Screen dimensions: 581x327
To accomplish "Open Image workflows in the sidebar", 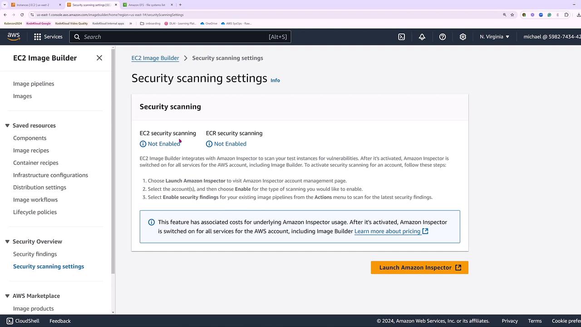I will [35, 200].
